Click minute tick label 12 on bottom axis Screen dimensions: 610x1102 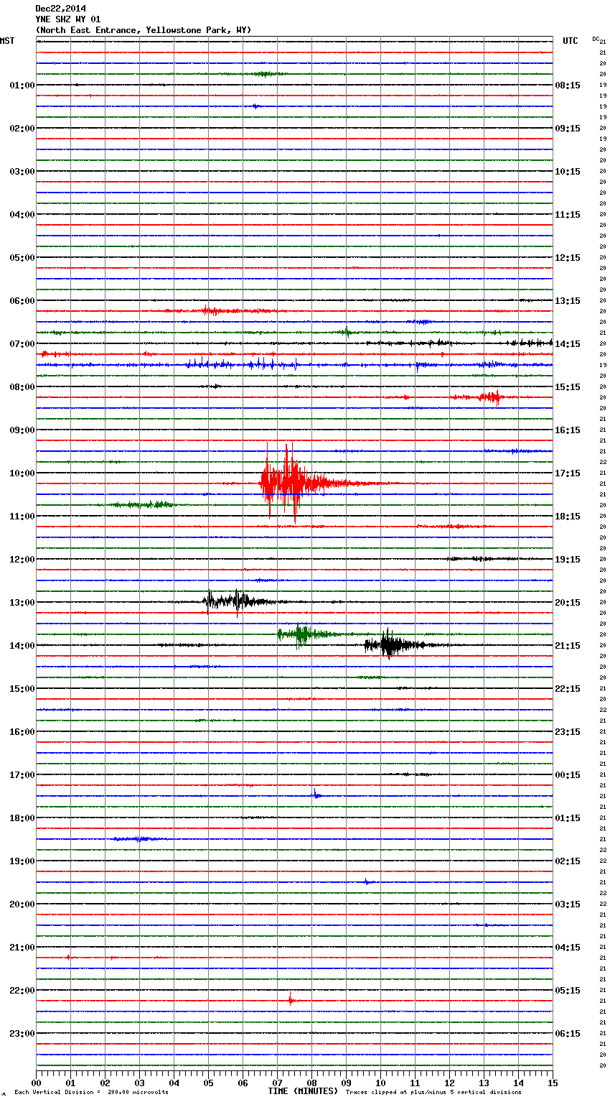point(449,1083)
